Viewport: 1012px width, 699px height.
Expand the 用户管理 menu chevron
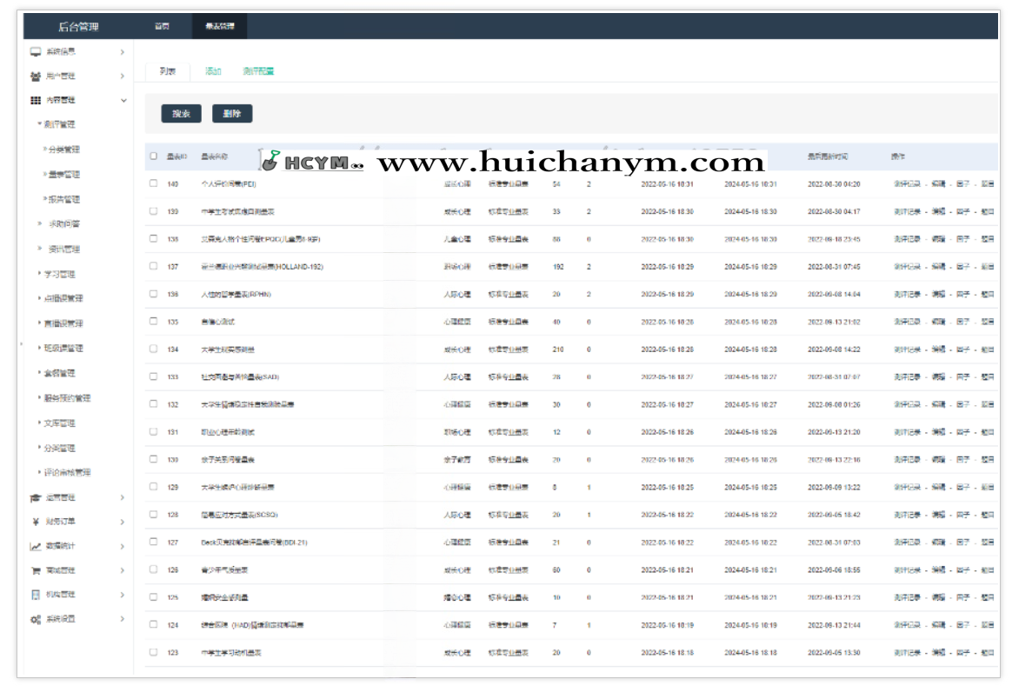coord(123,77)
